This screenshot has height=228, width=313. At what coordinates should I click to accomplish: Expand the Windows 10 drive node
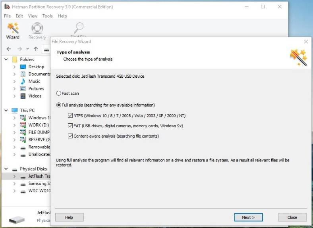[14, 118]
